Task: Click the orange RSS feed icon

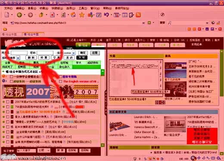Action: click(138, 15)
